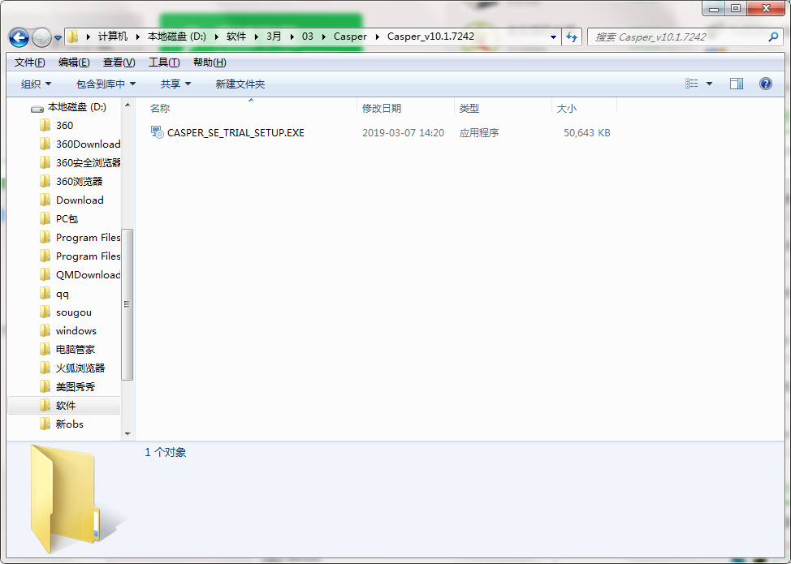Select the 360浏览器 folder icon

click(x=45, y=182)
